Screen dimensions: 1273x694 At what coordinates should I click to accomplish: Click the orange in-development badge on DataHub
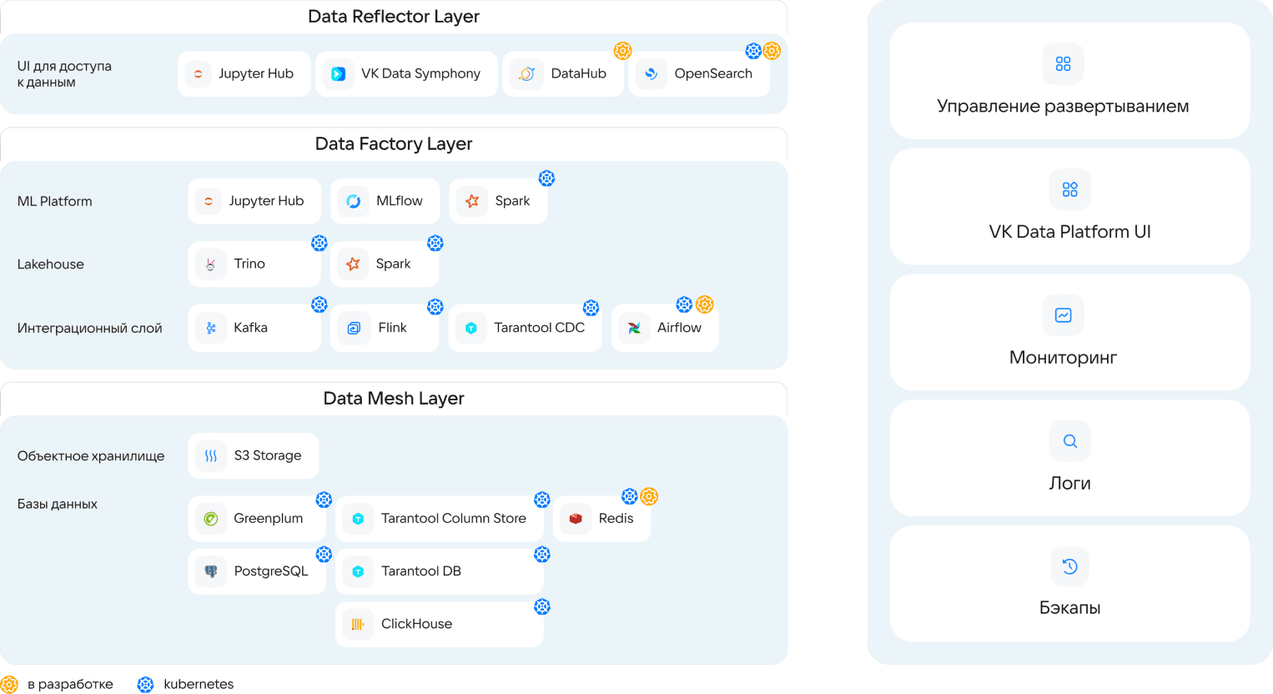(x=623, y=51)
